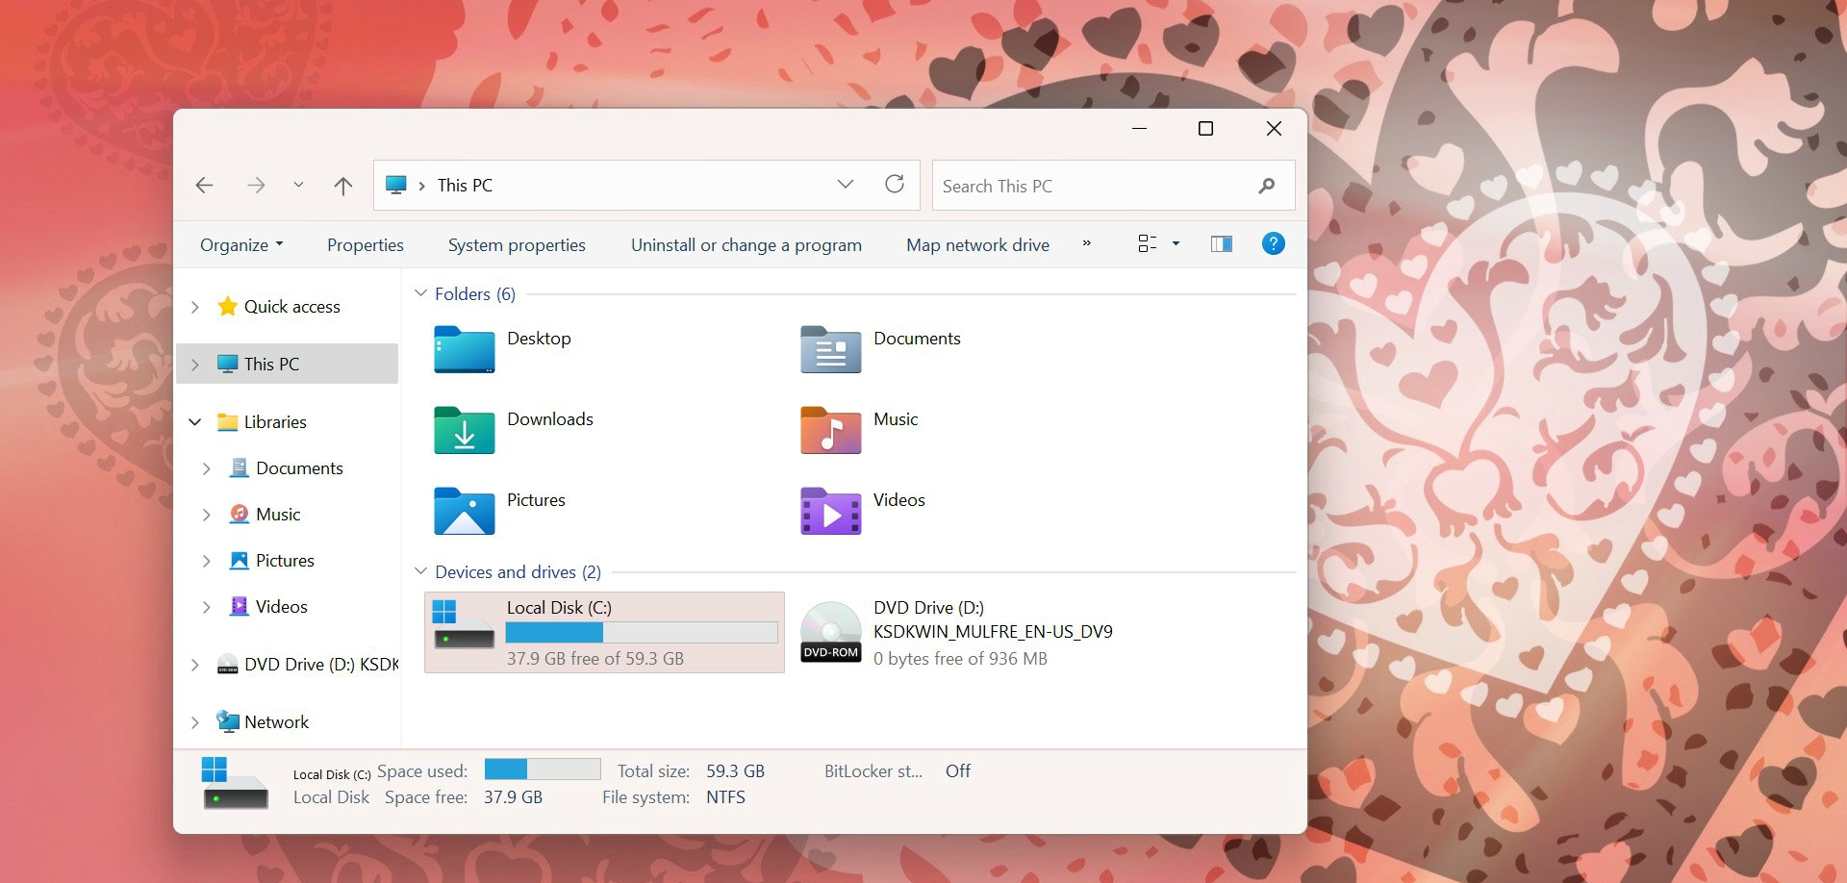Open the DVD Drive (D:) disc icon
The image size is (1847, 883).
(x=829, y=632)
